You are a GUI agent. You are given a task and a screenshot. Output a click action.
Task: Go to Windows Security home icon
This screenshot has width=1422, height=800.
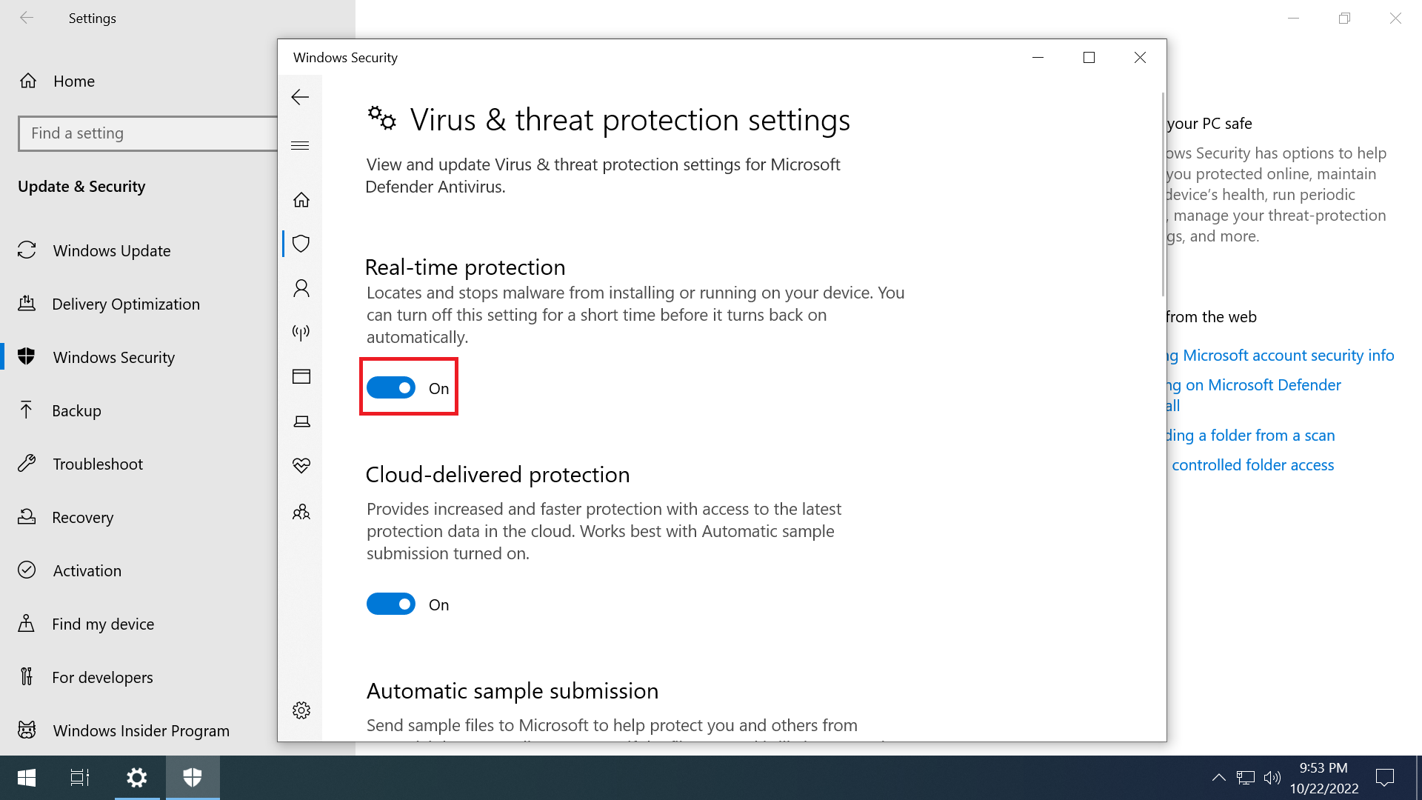click(x=301, y=199)
